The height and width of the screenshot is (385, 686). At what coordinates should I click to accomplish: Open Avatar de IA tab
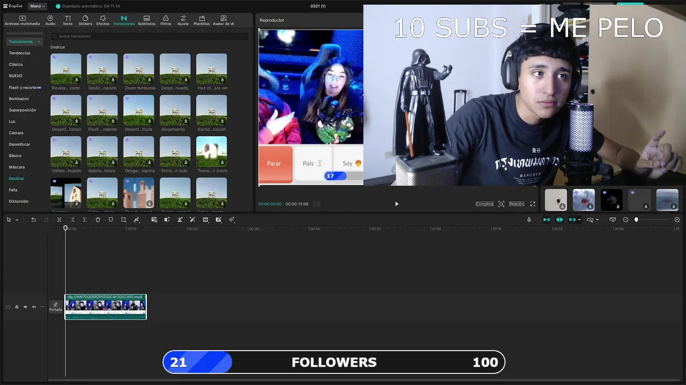(x=223, y=20)
